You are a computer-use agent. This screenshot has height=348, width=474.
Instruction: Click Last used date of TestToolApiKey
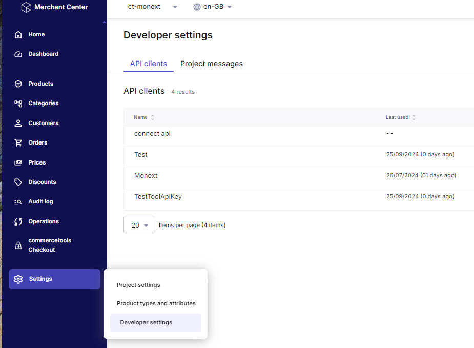[x=420, y=196]
